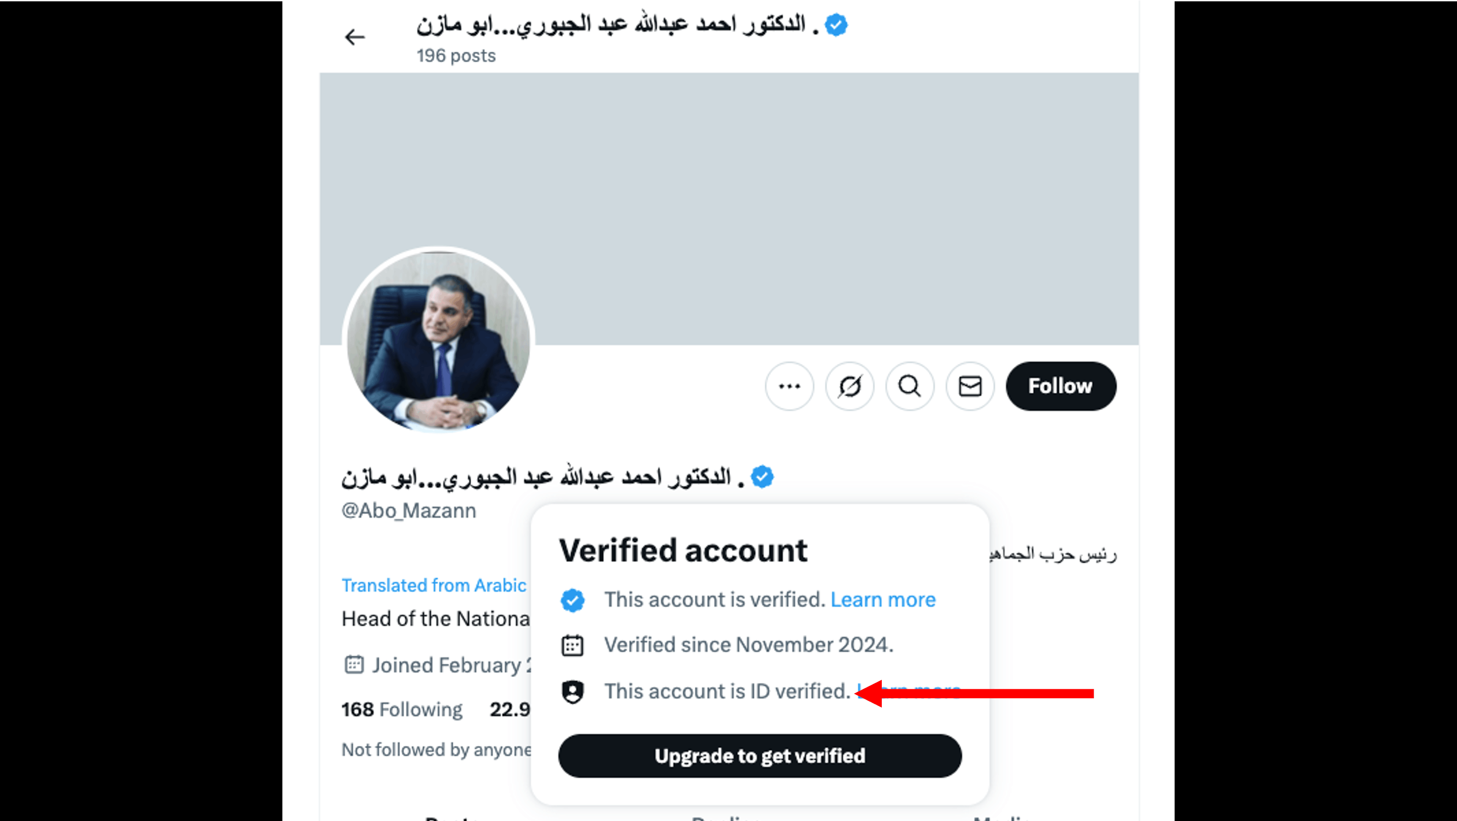Click calendar icon next to Joined February
Viewport: 1457px width, 821px height.
354,665
